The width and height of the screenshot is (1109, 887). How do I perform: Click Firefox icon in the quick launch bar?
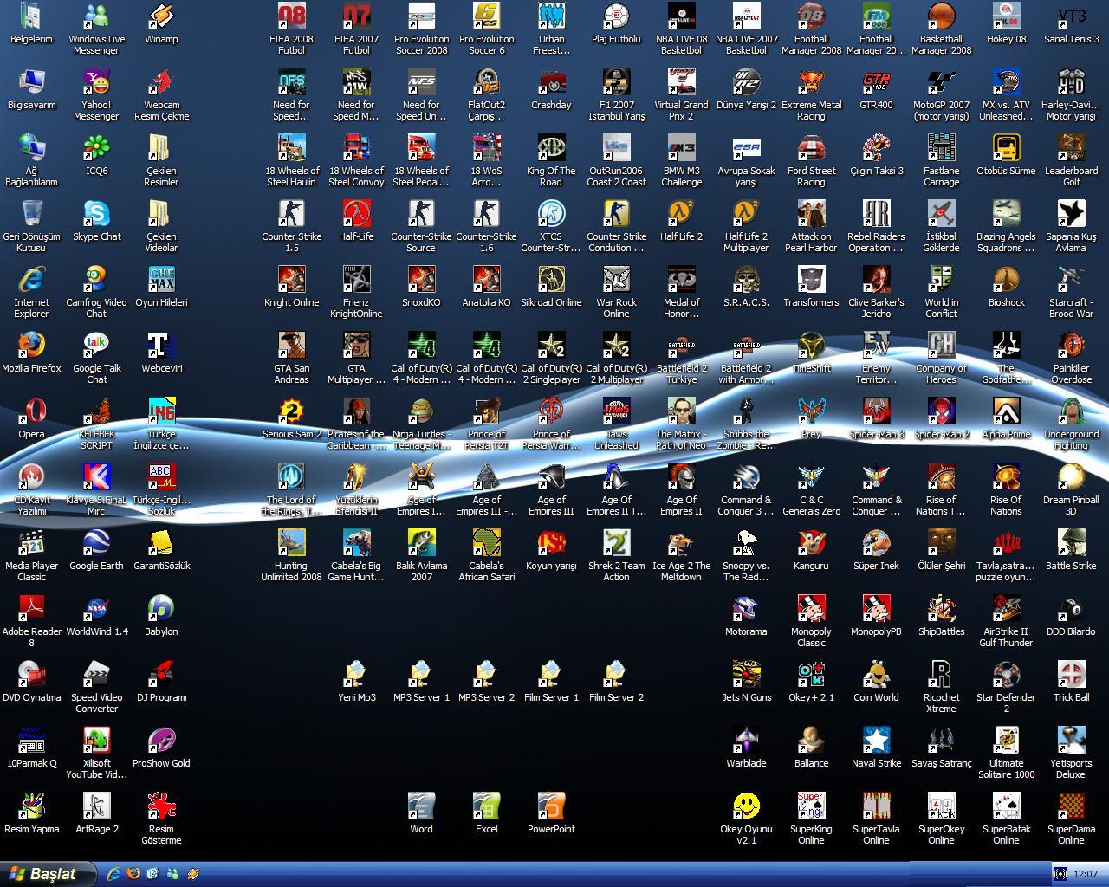(x=133, y=874)
